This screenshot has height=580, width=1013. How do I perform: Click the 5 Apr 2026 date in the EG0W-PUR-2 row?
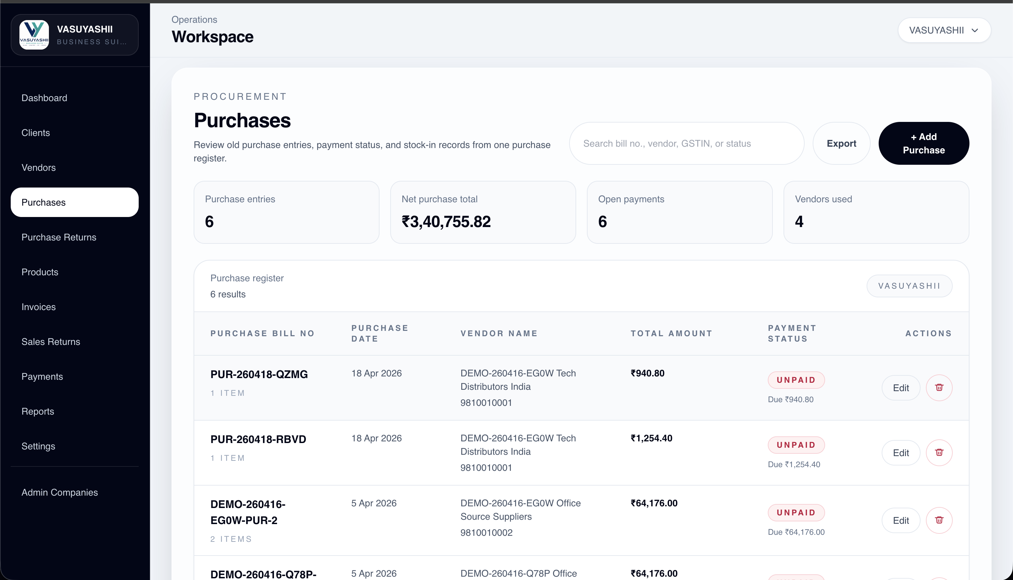374,503
